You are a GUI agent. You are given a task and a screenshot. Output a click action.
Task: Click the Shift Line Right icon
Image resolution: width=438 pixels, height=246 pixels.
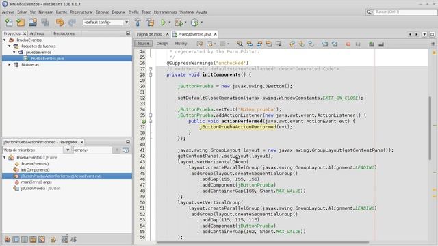335,44
